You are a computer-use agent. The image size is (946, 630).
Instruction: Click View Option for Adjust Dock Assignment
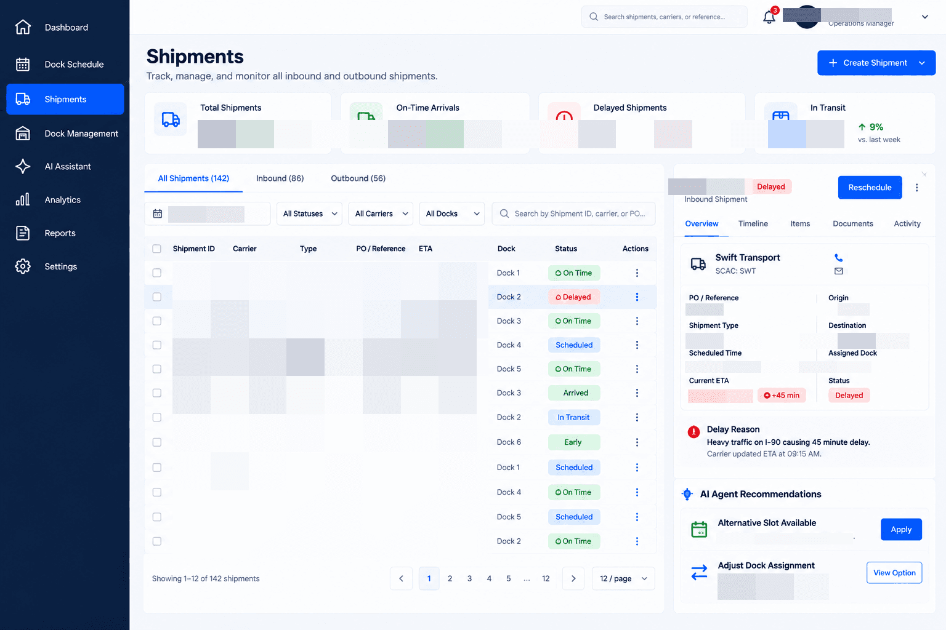click(894, 573)
